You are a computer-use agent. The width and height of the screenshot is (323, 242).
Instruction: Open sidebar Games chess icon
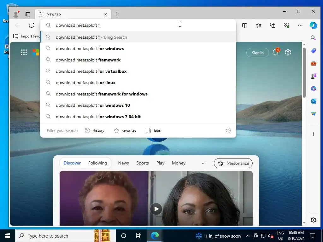point(313,76)
